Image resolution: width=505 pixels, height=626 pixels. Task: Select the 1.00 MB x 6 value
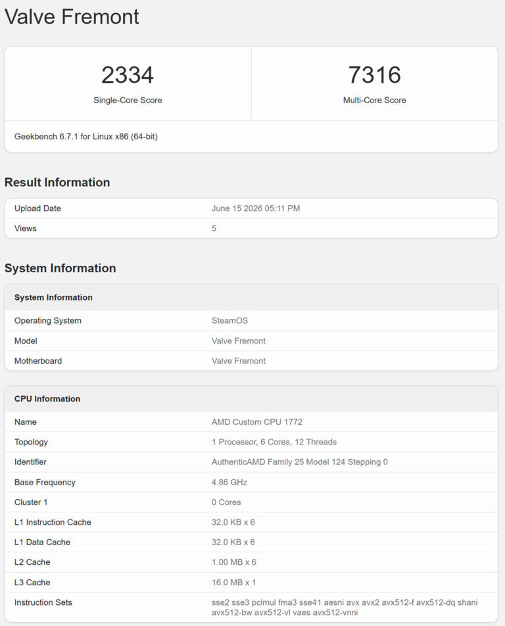(234, 562)
